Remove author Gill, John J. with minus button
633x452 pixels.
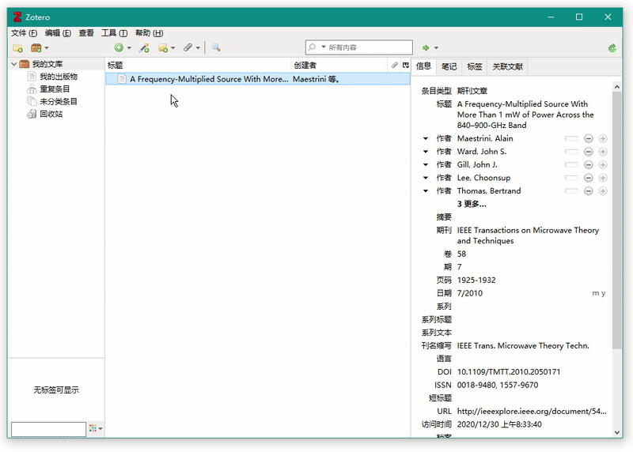(x=589, y=165)
